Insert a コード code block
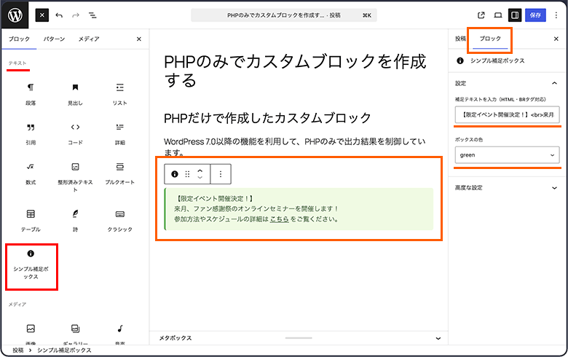568x357 pixels. coord(75,134)
